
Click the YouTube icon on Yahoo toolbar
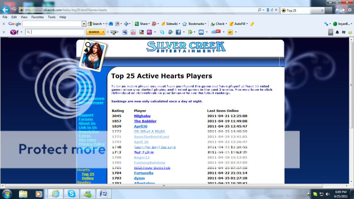[133, 32]
